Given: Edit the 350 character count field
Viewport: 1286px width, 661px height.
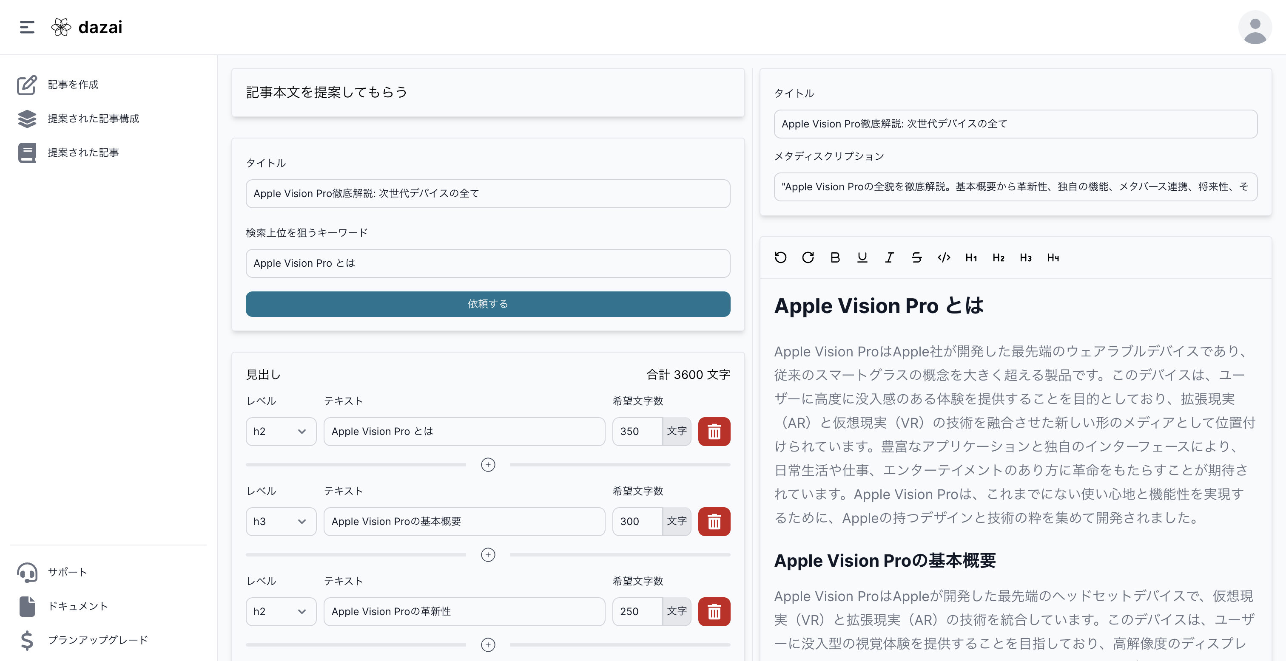Looking at the screenshot, I should (x=637, y=432).
